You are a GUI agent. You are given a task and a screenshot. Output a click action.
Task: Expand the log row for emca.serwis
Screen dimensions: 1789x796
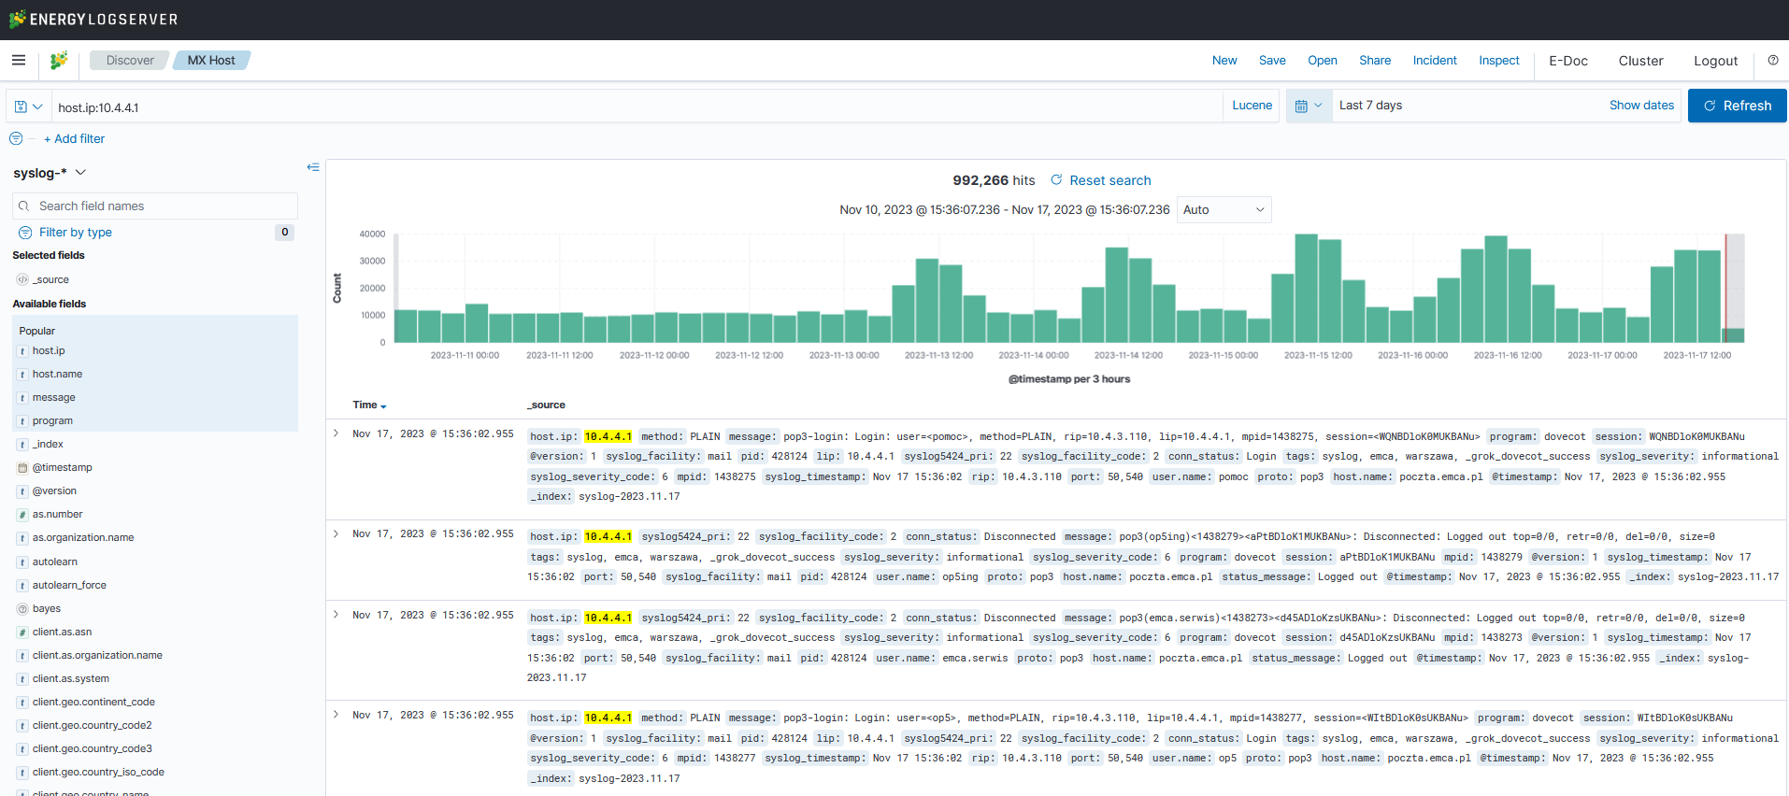[x=336, y=615]
